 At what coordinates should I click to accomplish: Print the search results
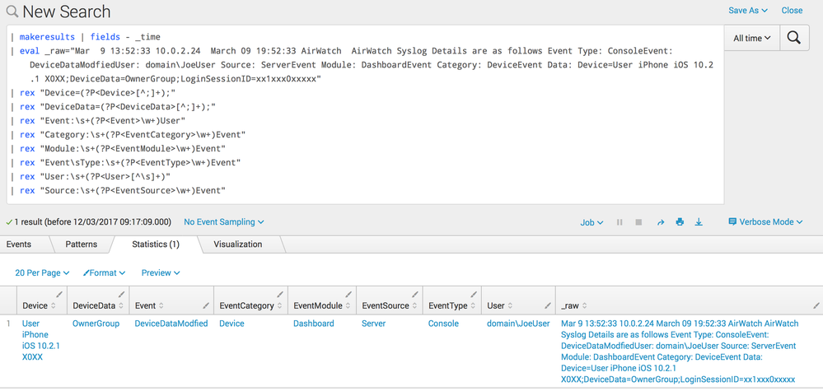680,222
